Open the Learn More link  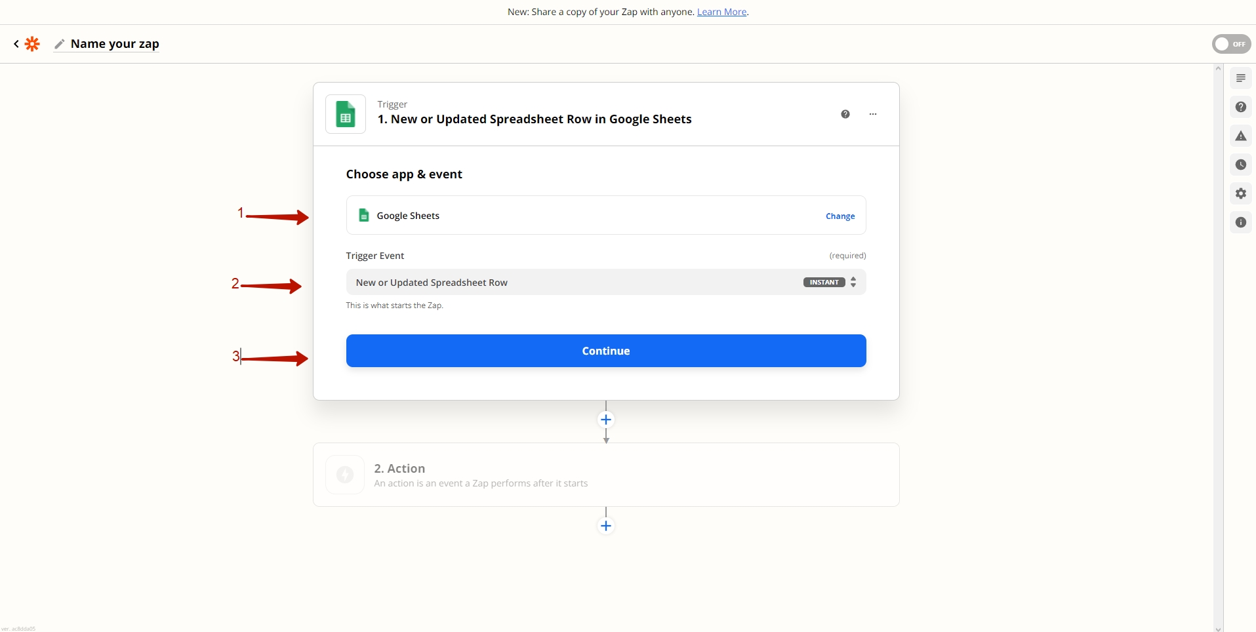tap(721, 12)
